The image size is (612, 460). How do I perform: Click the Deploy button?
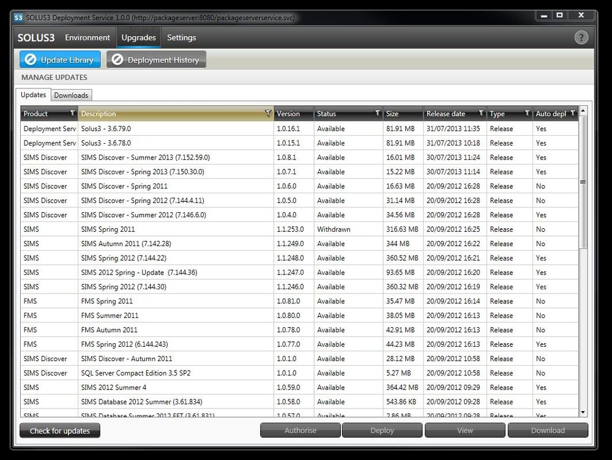[382, 431]
